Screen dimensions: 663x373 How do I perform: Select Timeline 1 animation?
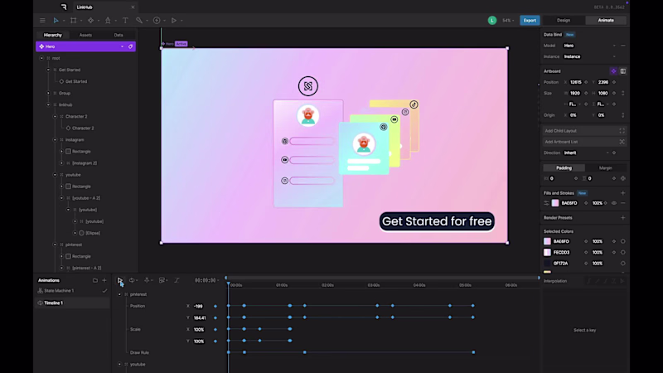(x=72, y=303)
